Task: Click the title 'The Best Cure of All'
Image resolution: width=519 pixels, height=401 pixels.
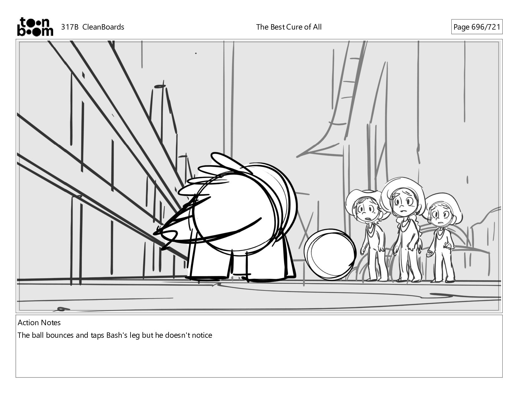Action: 289,27
